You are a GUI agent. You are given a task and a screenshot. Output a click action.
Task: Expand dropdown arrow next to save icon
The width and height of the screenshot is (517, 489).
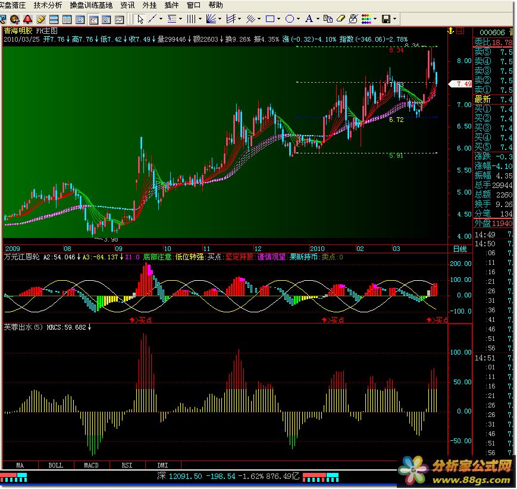[395, 19]
